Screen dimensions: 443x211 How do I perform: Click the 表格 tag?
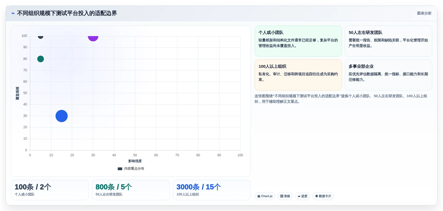click(x=285, y=196)
